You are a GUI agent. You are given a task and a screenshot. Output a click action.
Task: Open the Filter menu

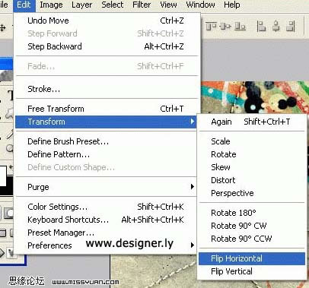click(x=142, y=5)
